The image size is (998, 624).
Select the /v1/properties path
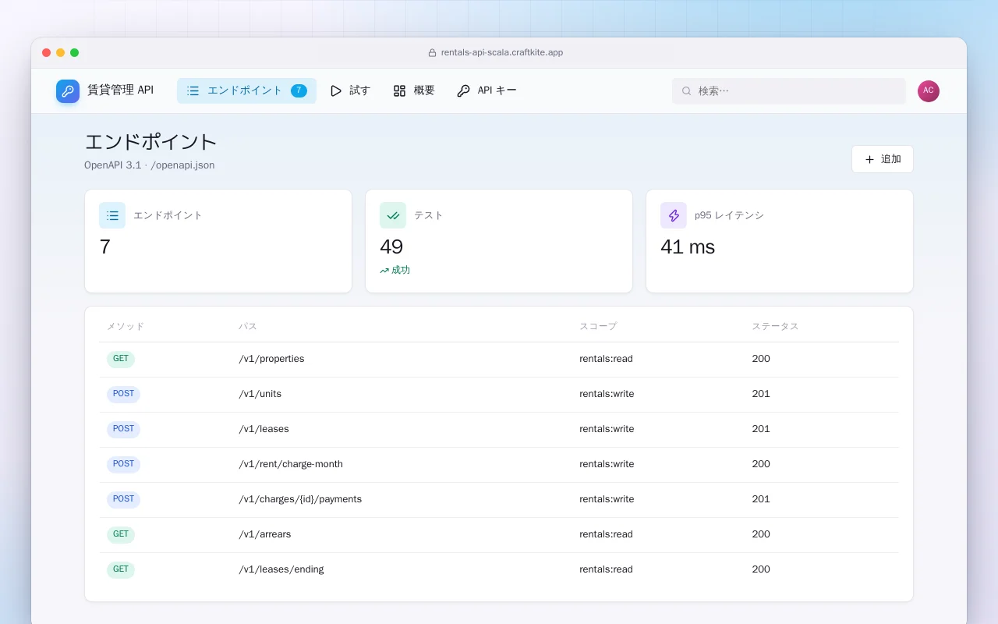tap(271, 359)
